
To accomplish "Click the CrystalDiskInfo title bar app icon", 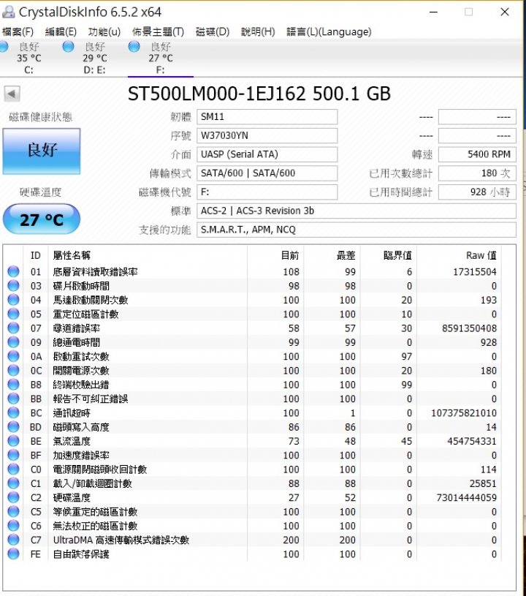I will coord(8,12).
